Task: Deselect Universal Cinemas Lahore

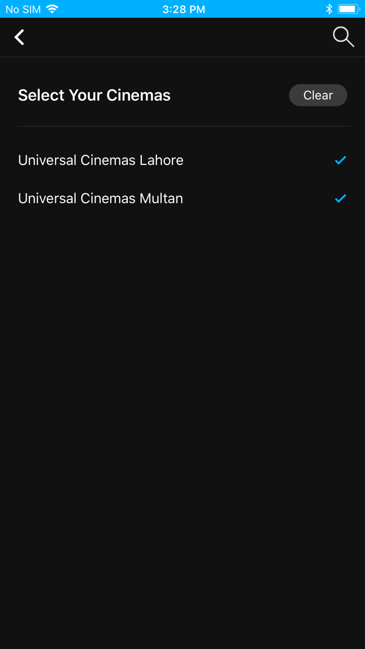Action: point(182,160)
